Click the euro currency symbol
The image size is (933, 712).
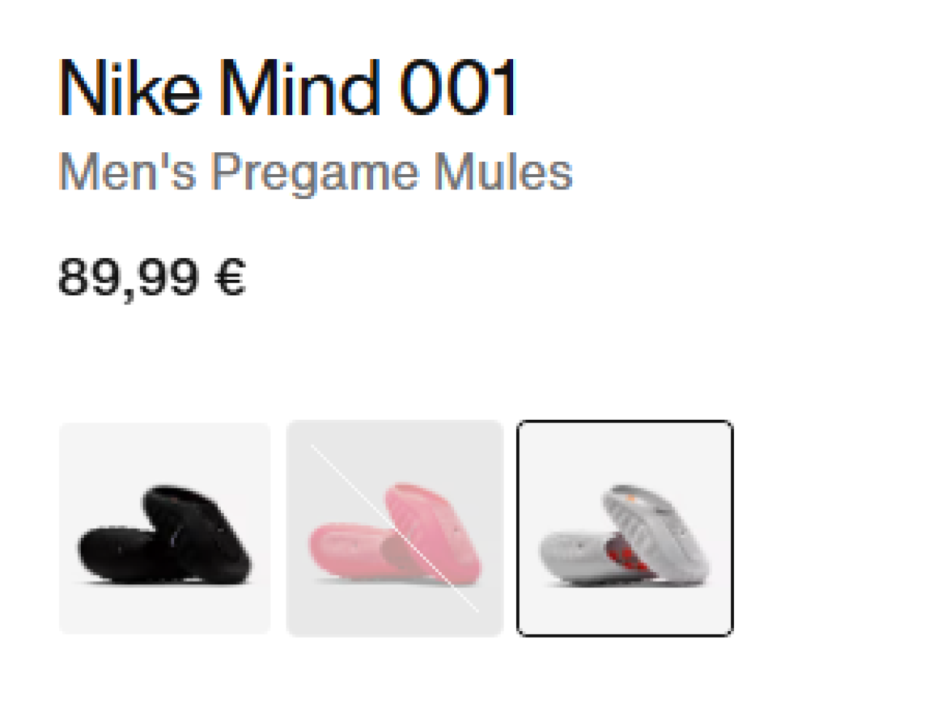[x=230, y=278]
